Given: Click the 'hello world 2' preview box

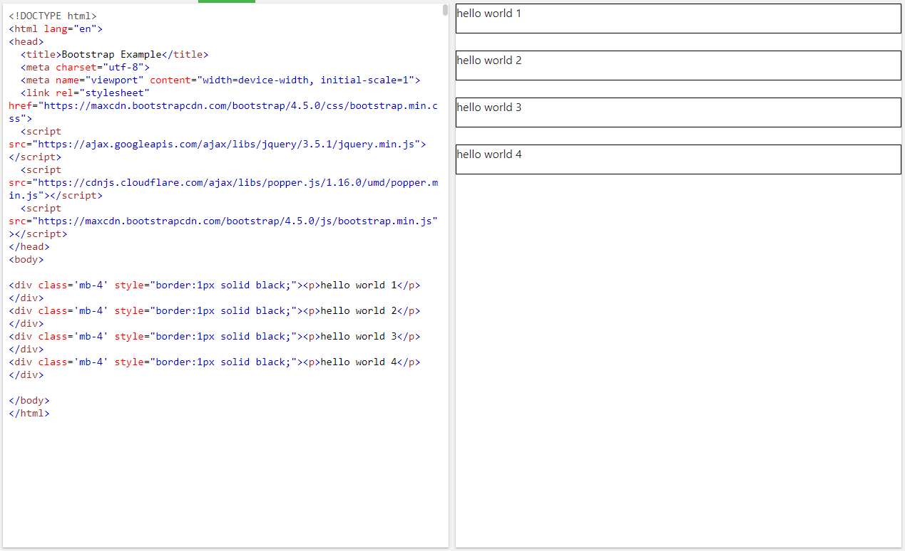Looking at the screenshot, I should tap(678, 65).
